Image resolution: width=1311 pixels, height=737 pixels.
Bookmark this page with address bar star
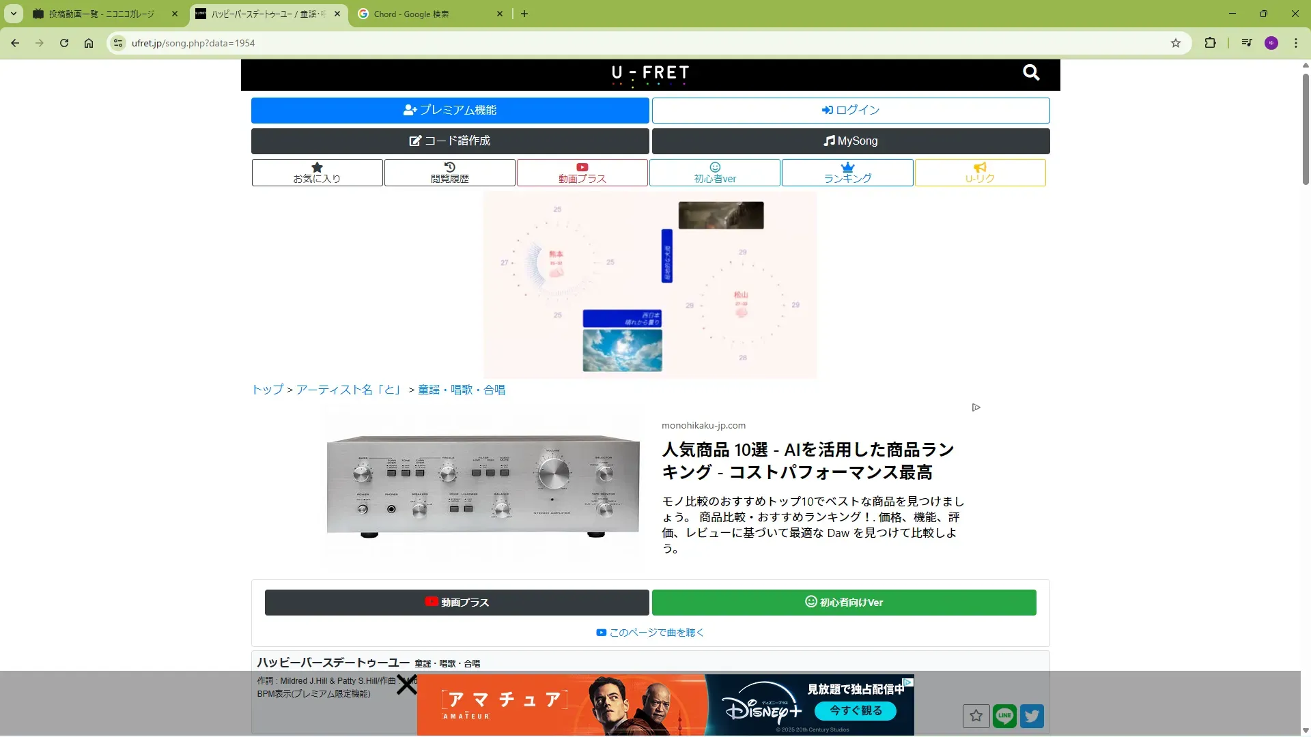point(1176,43)
